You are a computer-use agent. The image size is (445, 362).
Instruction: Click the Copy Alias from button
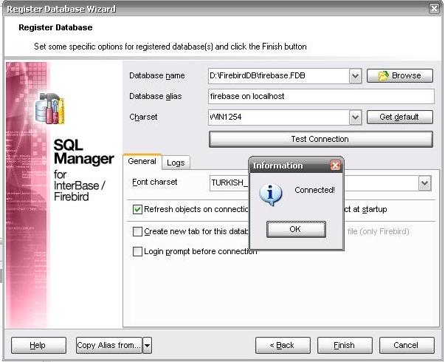[x=109, y=345]
